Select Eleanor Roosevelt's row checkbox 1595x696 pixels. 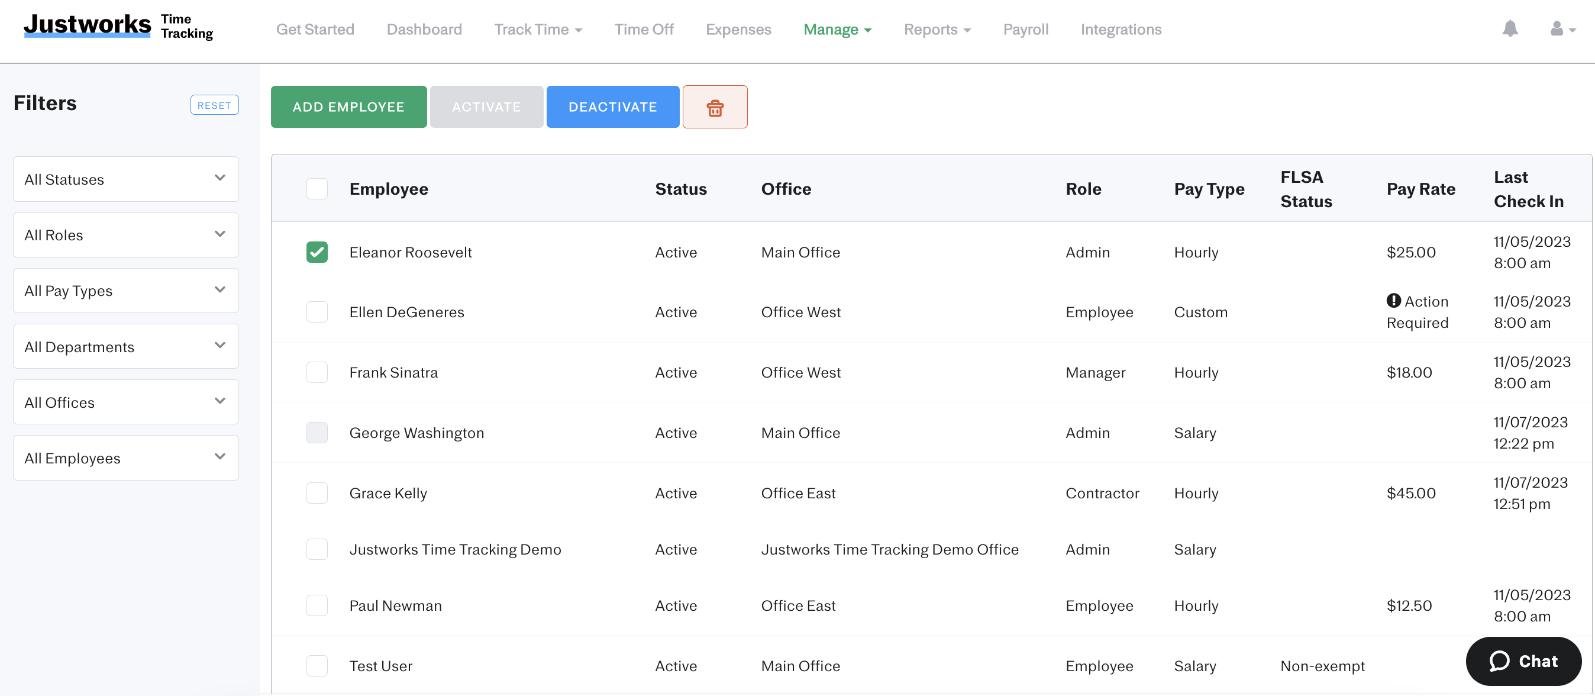317,252
